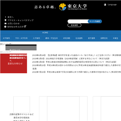Open 寄附をお考えの方 link
The width and height of the screenshot is (121, 121).
click(15, 27)
